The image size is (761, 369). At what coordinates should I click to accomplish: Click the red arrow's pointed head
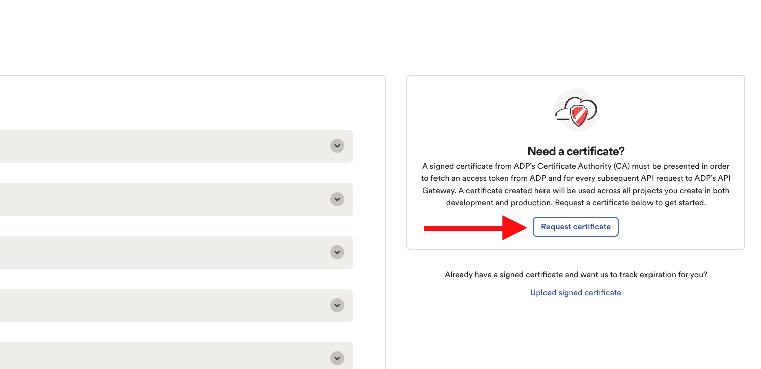click(515, 228)
